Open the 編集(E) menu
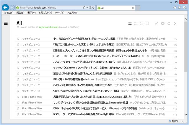 20,13
